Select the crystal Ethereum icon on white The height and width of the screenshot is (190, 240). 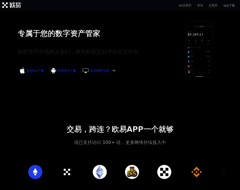[100, 172]
